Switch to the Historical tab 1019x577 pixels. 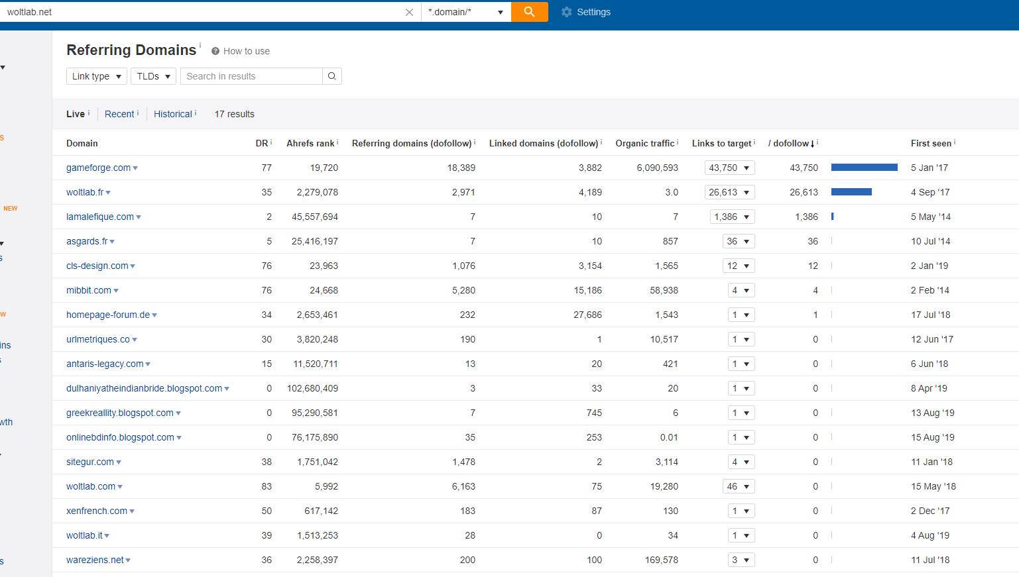(173, 114)
